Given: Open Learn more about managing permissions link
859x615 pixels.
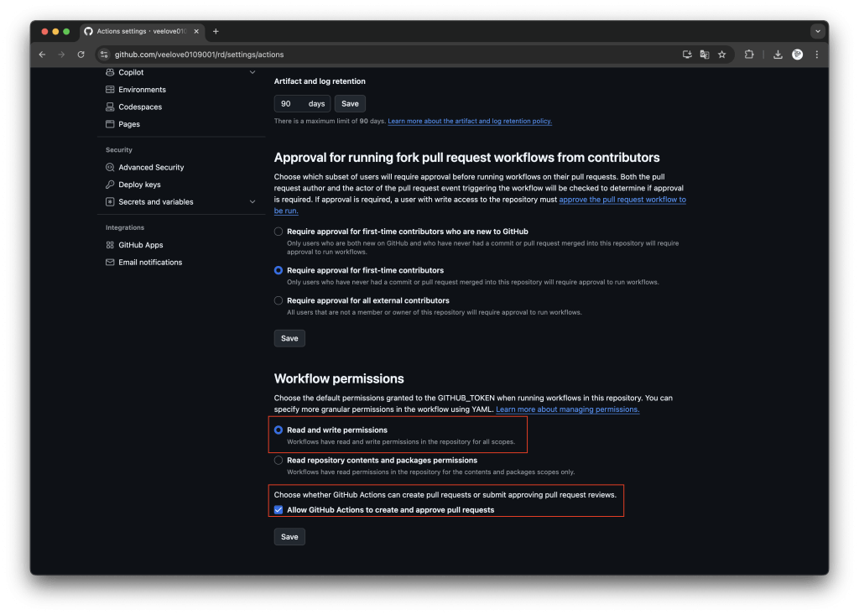Looking at the screenshot, I should click(x=567, y=409).
